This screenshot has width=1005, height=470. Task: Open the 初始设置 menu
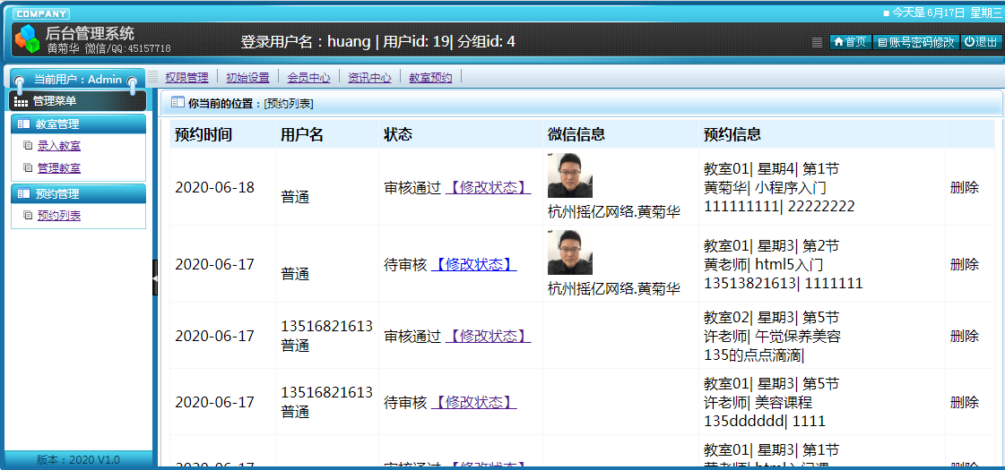pos(247,78)
